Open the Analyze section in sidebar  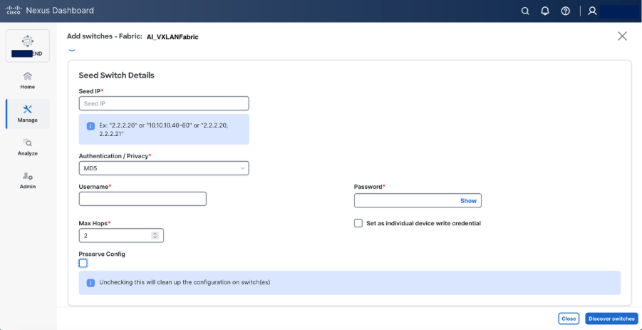tap(27, 147)
